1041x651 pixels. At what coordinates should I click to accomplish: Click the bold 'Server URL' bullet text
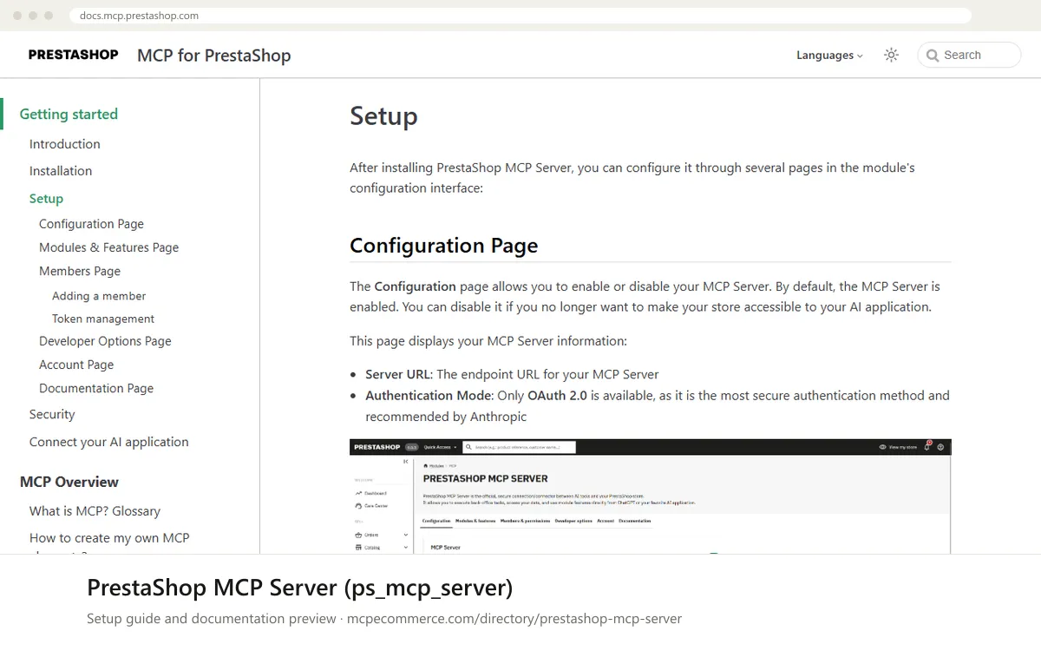(397, 374)
